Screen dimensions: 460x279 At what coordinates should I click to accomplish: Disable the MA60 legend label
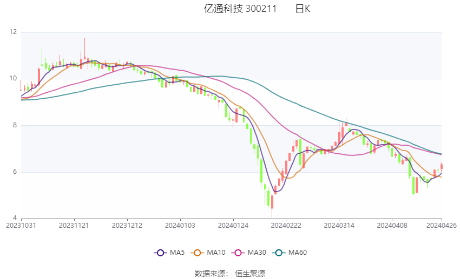click(x=297, y=252)
